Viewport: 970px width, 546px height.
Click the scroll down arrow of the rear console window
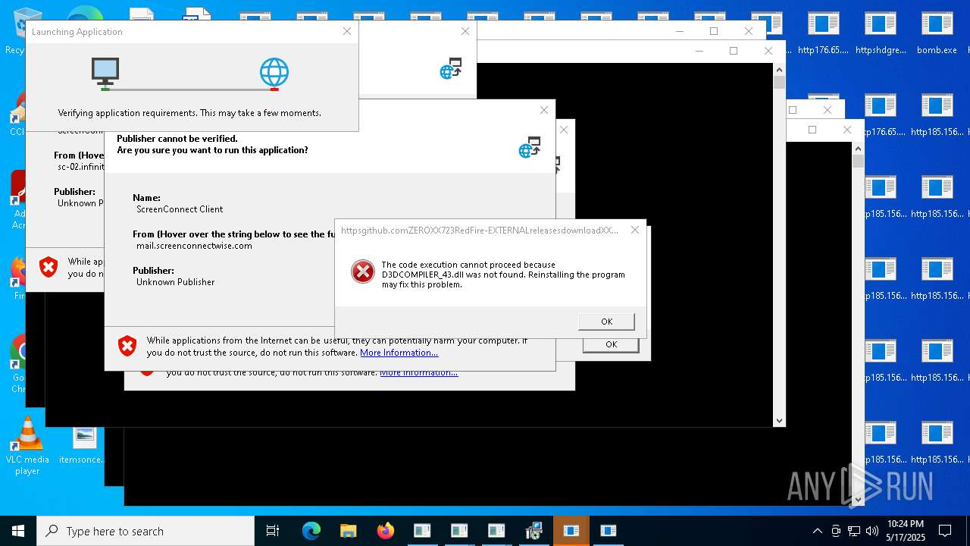coord(858,499)
